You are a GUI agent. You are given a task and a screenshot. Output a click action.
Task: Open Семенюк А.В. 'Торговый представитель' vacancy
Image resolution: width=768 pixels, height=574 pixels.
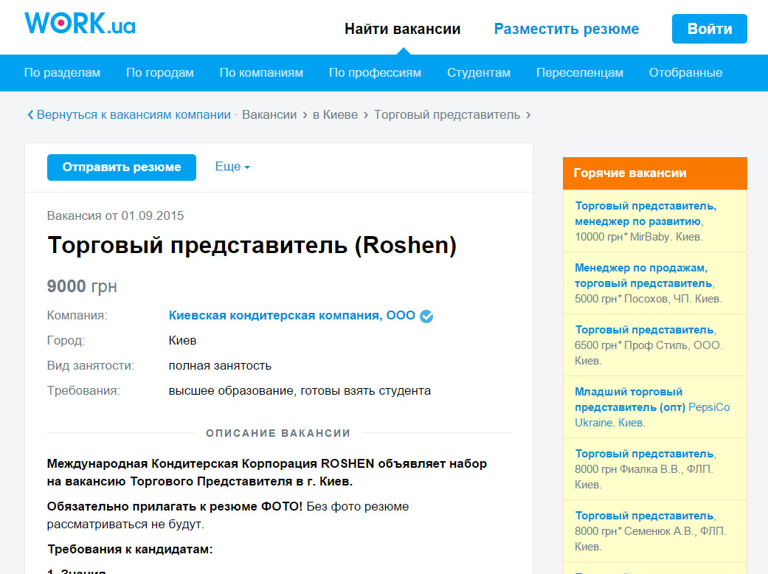645,516
